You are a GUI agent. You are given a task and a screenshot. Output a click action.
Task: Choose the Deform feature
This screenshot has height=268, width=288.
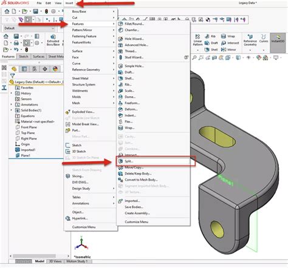click(154, 109)
